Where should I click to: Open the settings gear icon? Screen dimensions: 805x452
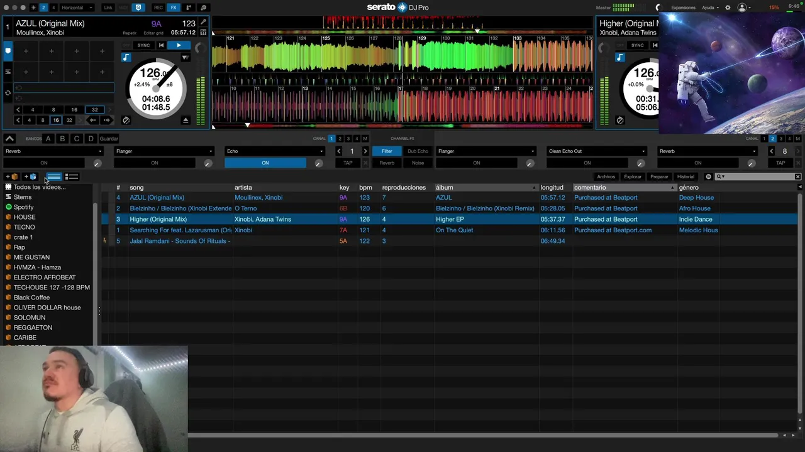[728, 8]
